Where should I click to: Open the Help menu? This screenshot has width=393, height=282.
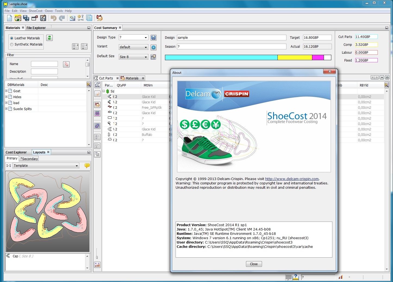[x=68, y=11]
